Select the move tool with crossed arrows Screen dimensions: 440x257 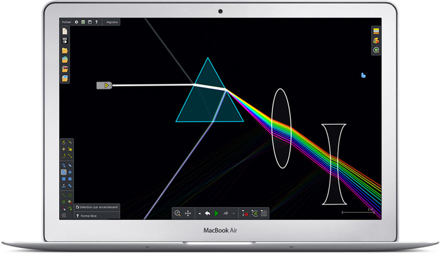(64, 149)
